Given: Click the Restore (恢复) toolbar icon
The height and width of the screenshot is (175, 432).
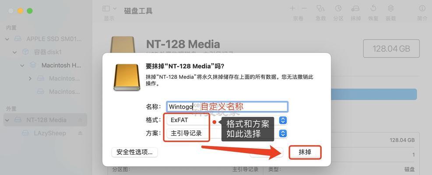Looking at the screenshot, I should pyautogui.click(x=373, y=9).
